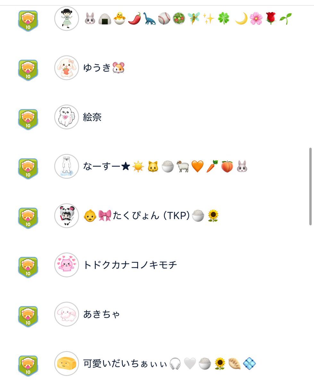Open the girl avatar in the top row
The image size is (314, 385).
pyautogui.click(x=66, y=19)
